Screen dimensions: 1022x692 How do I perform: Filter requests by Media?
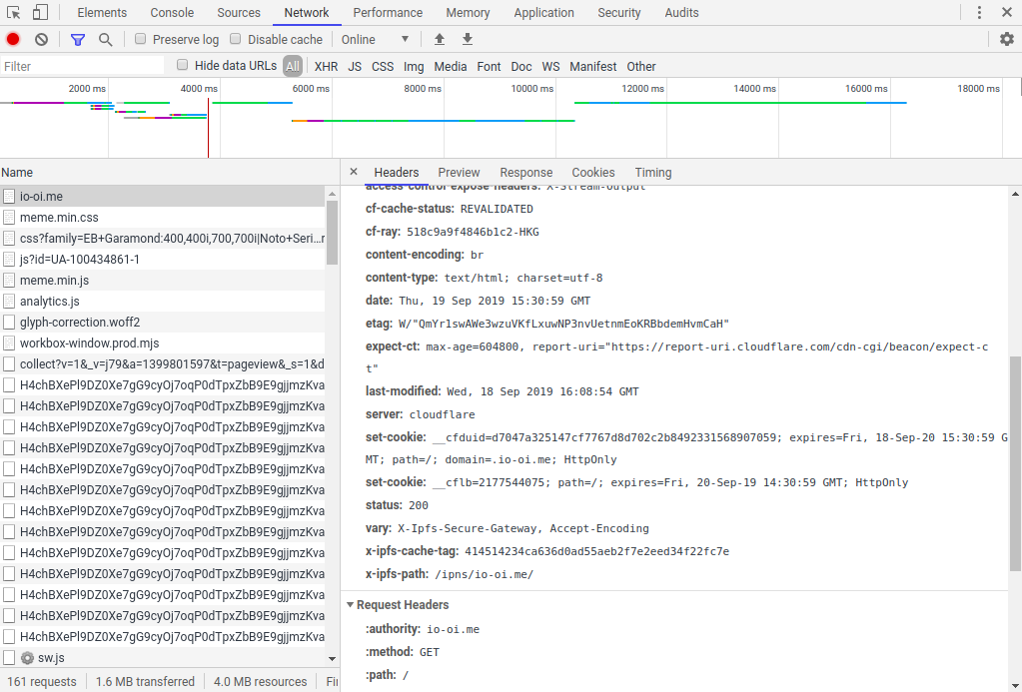(451, 67)
